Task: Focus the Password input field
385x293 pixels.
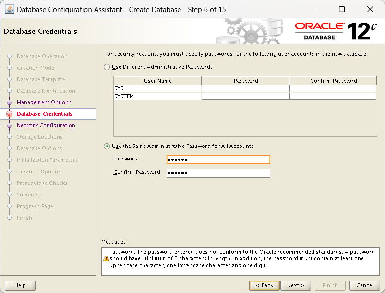Action: coord(218,159)
